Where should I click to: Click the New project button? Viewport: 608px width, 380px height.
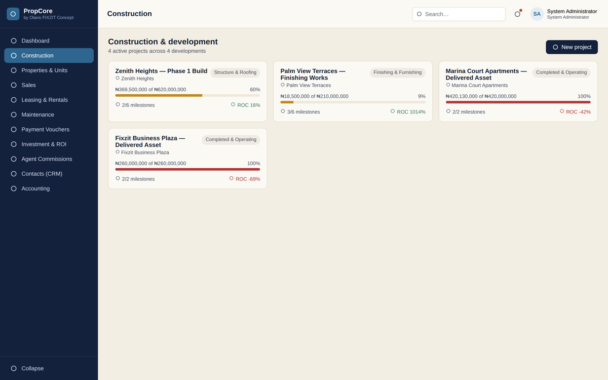pyautogui.click(x=572, y=47)
